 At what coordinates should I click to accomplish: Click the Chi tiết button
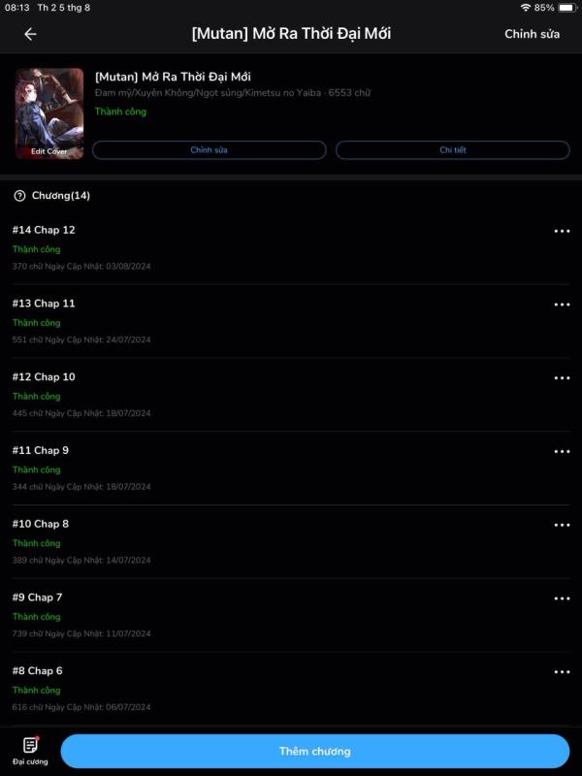click(452, 150)
